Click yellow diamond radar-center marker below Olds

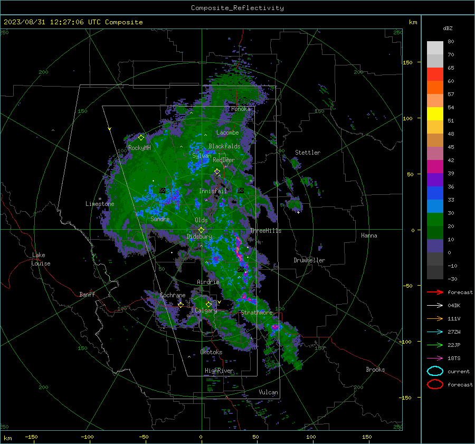coord(202,230)
